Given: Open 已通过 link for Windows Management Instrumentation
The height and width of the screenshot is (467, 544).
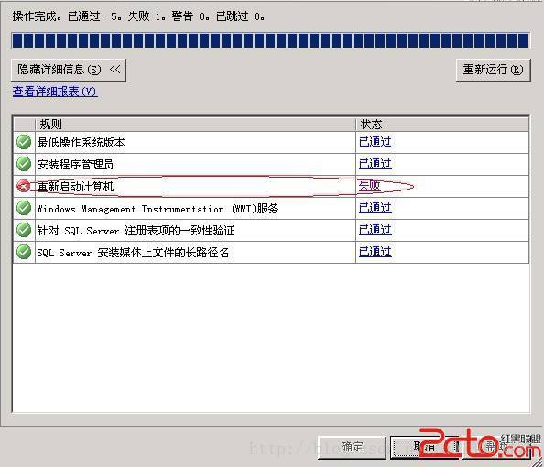Looking at the screenshot, I should pos(375,208).
